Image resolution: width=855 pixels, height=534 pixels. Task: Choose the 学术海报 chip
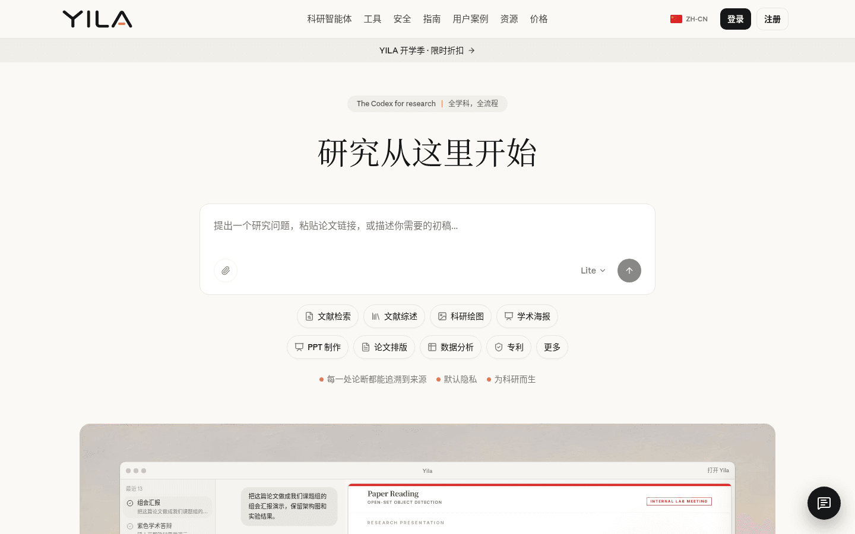[527, 316]
